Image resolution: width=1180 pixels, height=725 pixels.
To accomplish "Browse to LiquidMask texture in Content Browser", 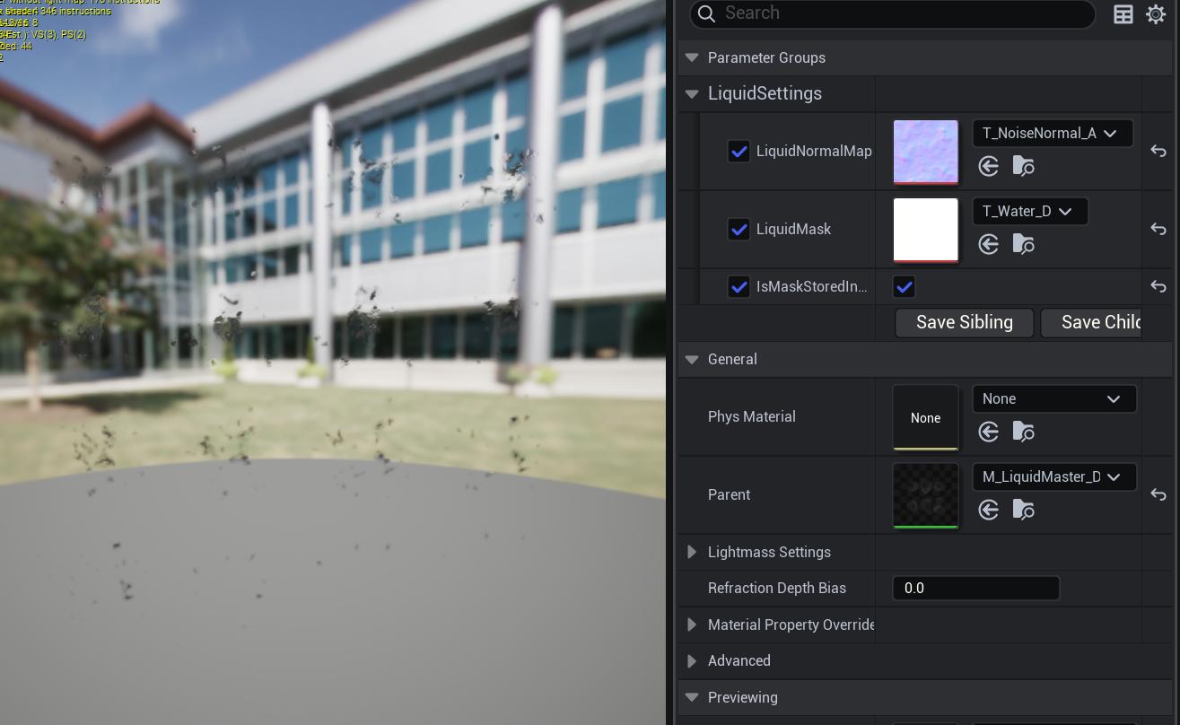I will (x=1023, y=244).
